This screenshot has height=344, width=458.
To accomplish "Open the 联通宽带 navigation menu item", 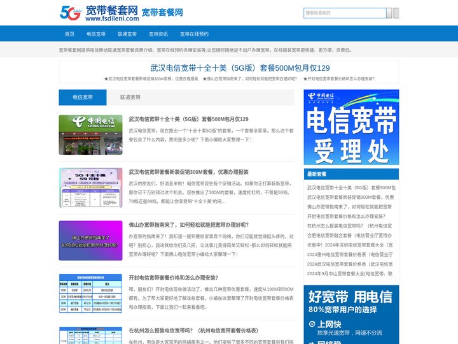I will coord(127,34).
